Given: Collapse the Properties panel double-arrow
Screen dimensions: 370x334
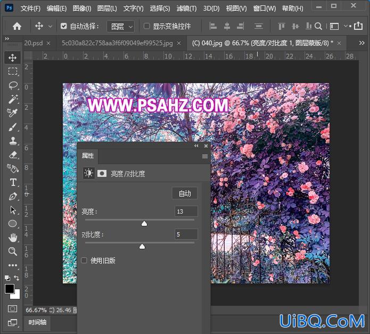Looking at the screenshot, I should click(196, 146).
